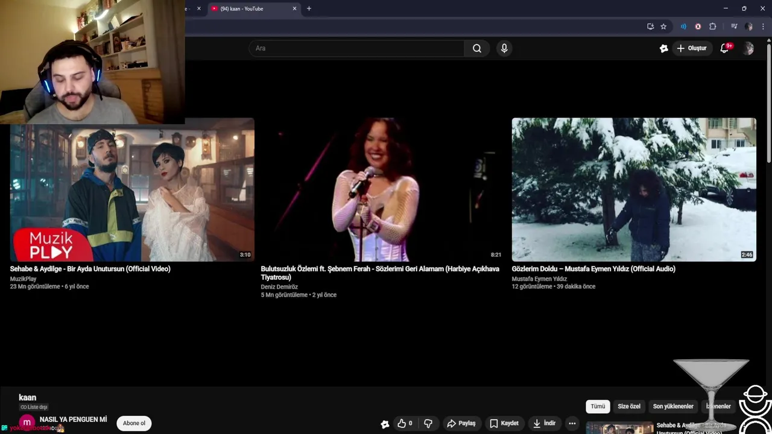Open a new browser tab with plus
The width and height of the screenshot is (772, 434).
[309, 8]
